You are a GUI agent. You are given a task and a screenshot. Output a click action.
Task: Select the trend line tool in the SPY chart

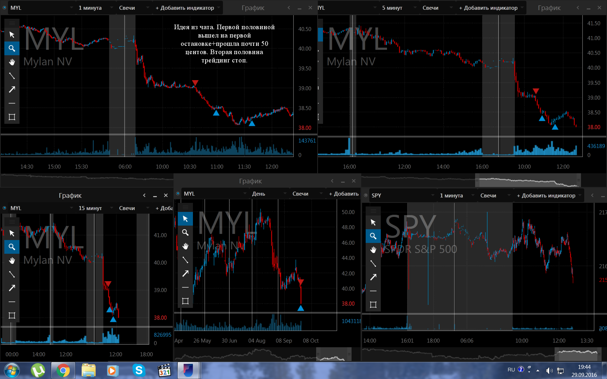pyautogui.click(x=373, y=263)
